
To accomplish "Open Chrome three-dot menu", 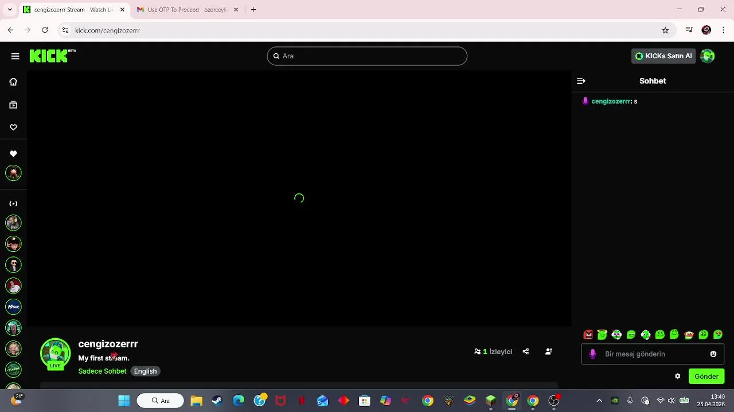I will [x=723, y=30].
